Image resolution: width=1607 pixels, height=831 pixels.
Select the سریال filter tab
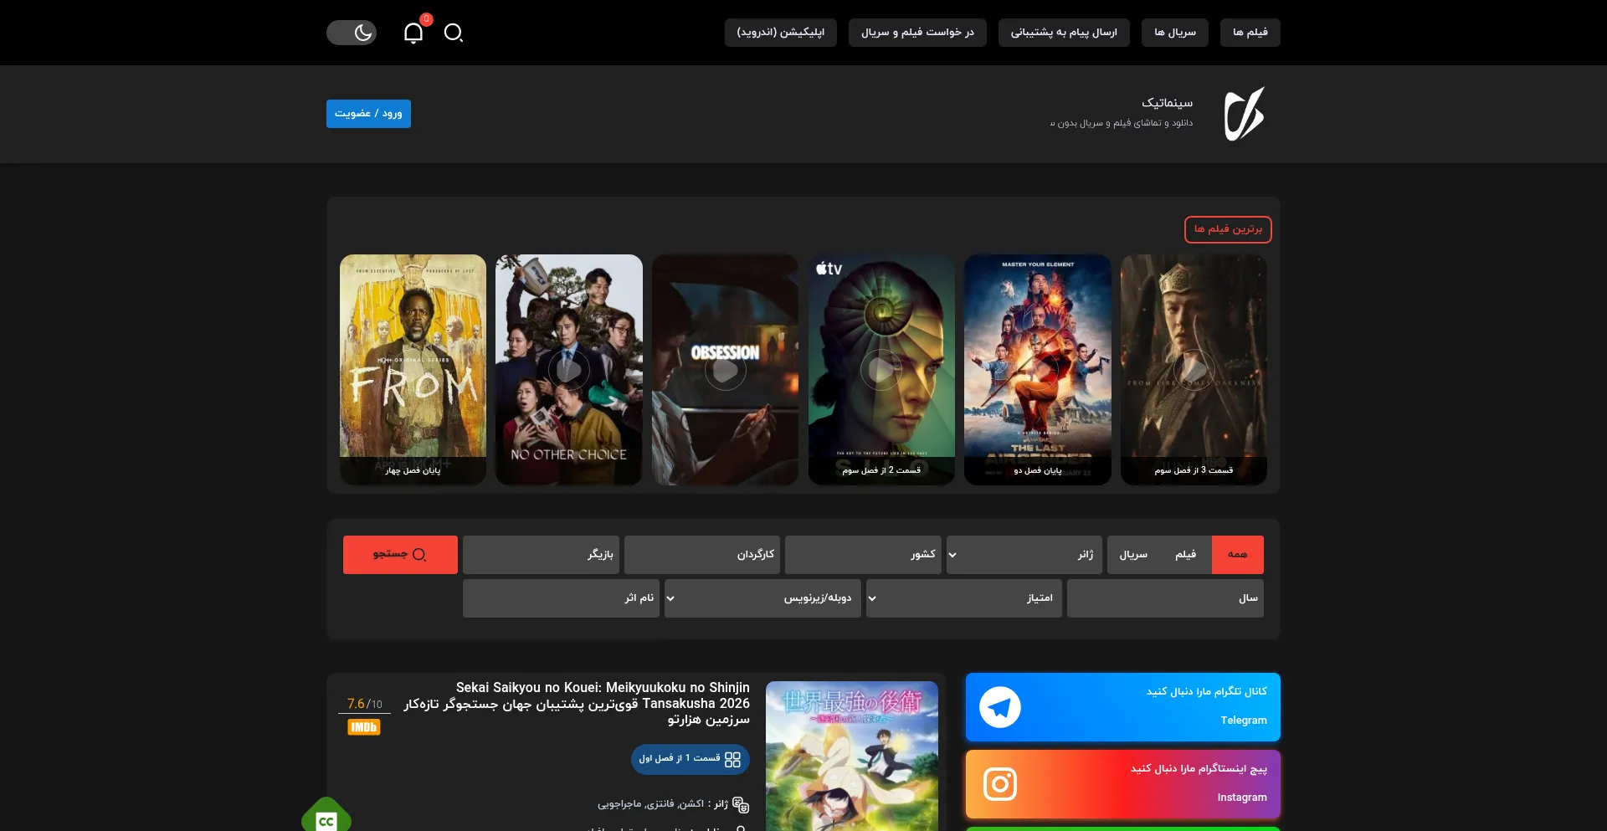point(1133,555)
